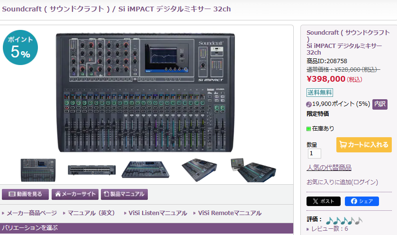Click the quantity input field
397x235 pixels.
tap(315, 153)
